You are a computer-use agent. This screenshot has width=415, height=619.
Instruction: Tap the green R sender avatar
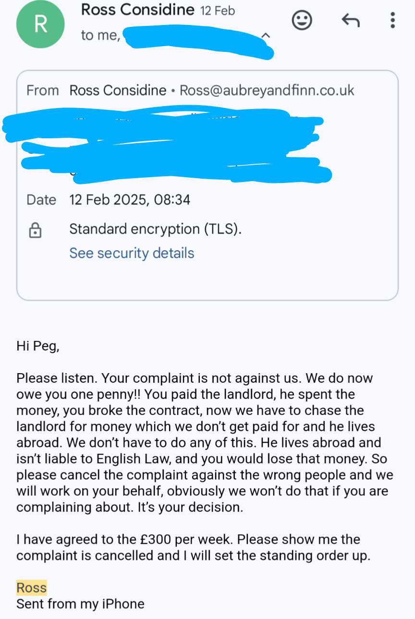click(x=40, y=24)
